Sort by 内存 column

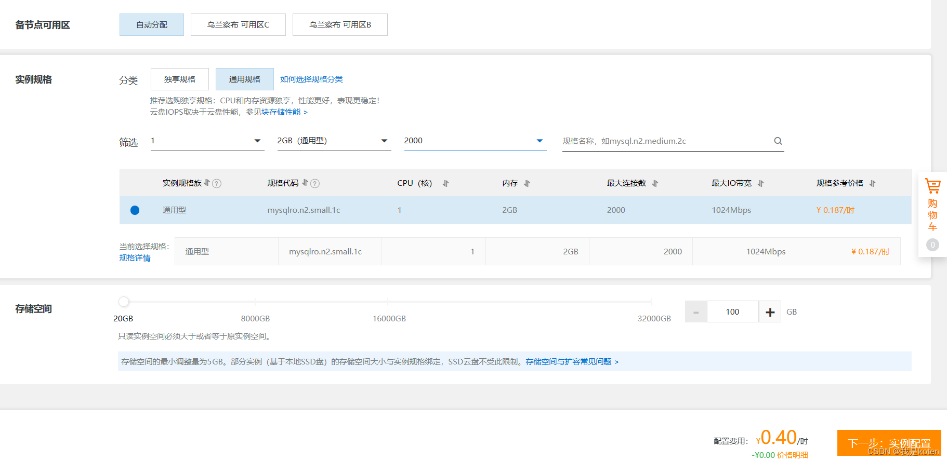527,183
